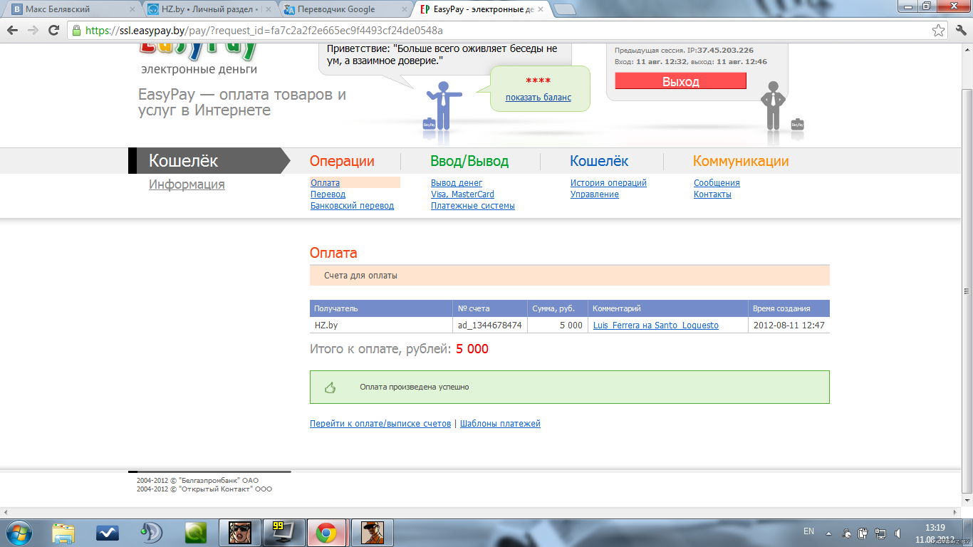Click the 2012-08-11 12:47 creation time
The image size is (973, 547).
(789, 325)
